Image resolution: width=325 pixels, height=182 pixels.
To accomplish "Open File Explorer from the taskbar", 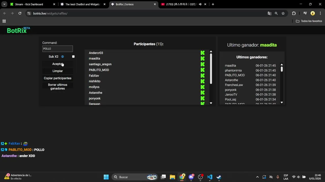I will click(x=173, y=177).
